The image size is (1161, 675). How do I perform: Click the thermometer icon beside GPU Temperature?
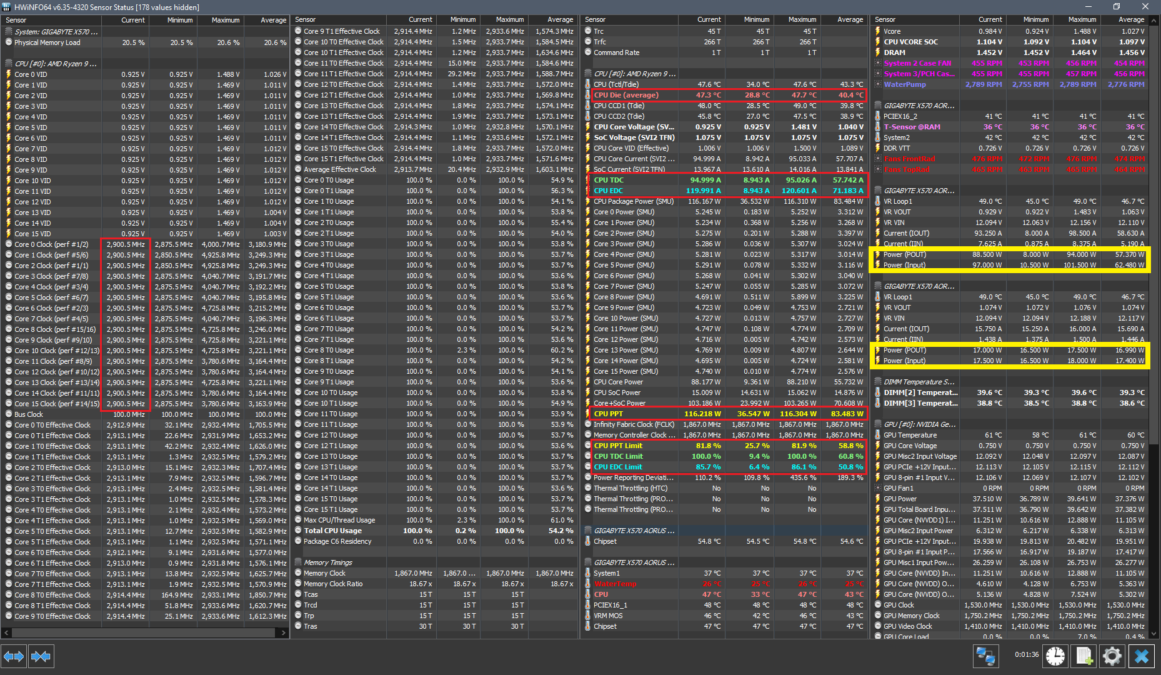(878, 435)
